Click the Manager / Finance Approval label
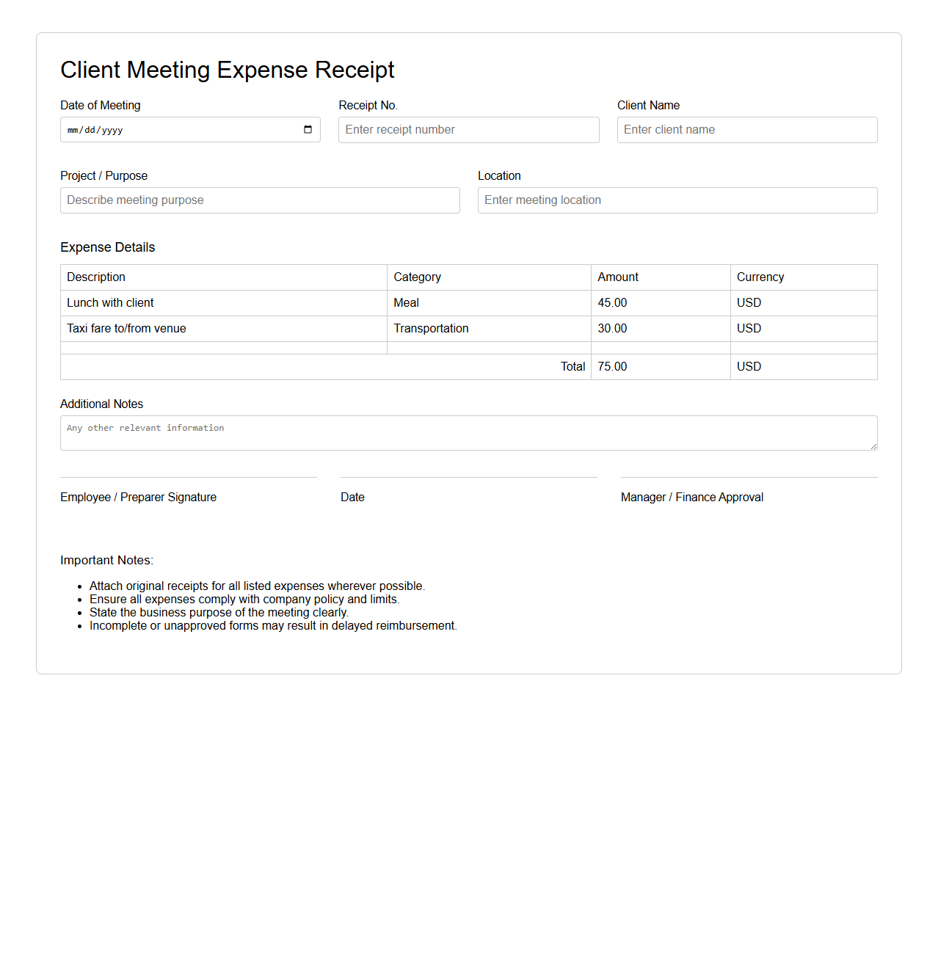938x954 pixels. (x=691, y=498)
